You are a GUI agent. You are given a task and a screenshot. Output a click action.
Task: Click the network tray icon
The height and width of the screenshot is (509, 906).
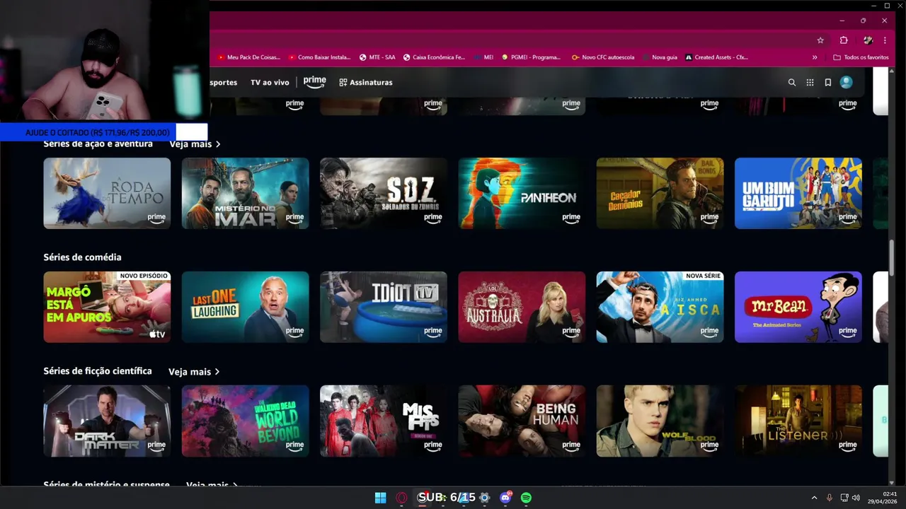(x=845, y=498)
